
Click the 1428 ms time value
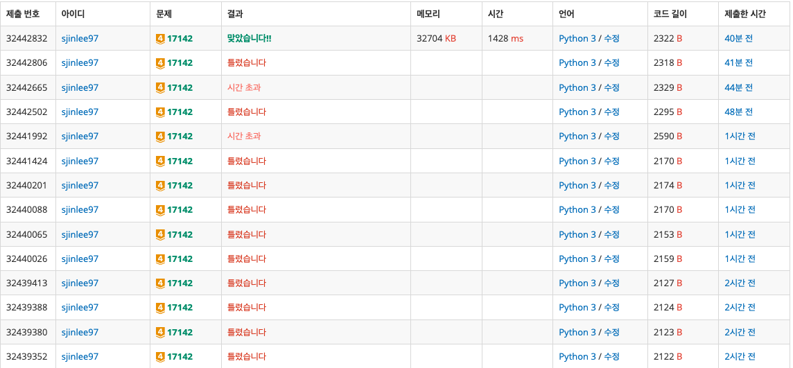point(505,38)
